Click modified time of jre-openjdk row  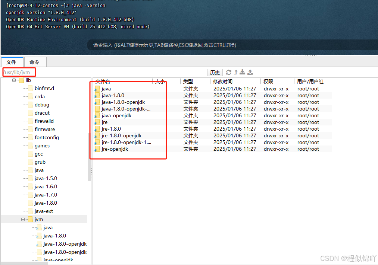click(235, 149)
